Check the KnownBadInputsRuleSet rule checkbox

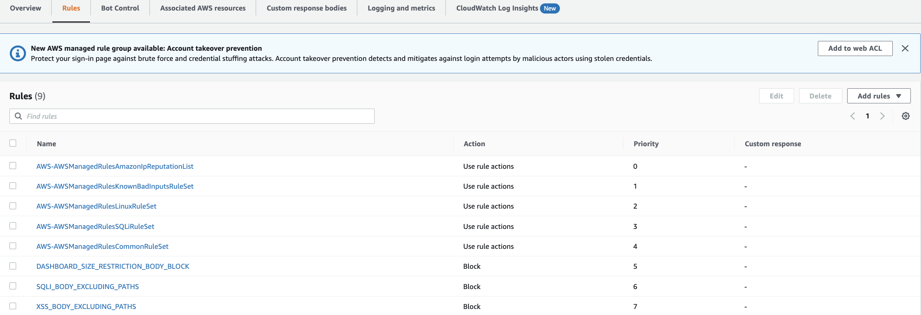point(13,186)
